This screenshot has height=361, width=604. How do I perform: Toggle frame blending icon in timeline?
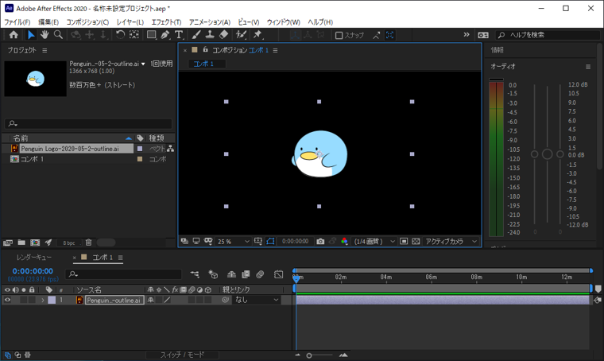pos(246,274)
